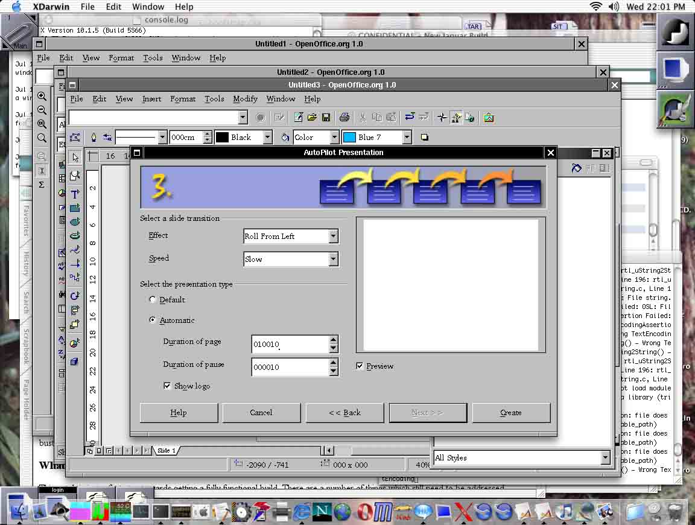Open the line style dropdown
The width and height of the screenshot is (695, 525).
click(x=162, y=138)
